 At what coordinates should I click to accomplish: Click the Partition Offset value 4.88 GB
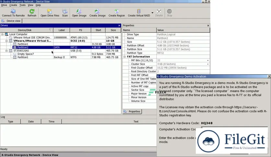pyautogui.click(x=173, y=45)
